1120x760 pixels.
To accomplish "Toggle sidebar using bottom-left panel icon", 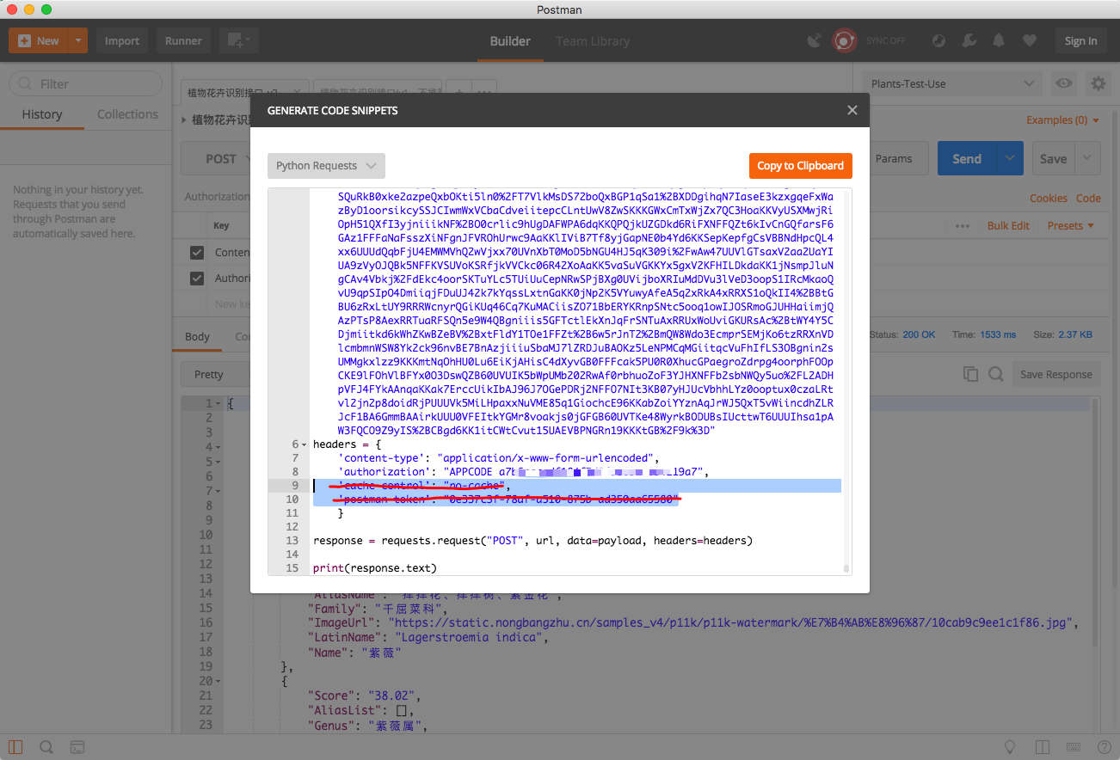I will pos(16,747).
